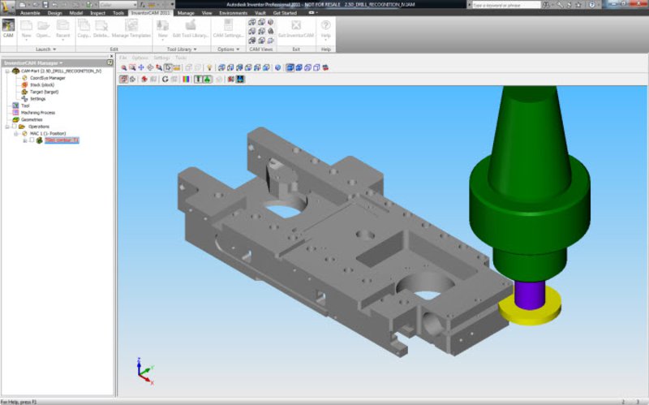Viewport: 649px width, 405px height.
Task: Click the zoom magnifier icon in the view toolbar
Action: 123,67
